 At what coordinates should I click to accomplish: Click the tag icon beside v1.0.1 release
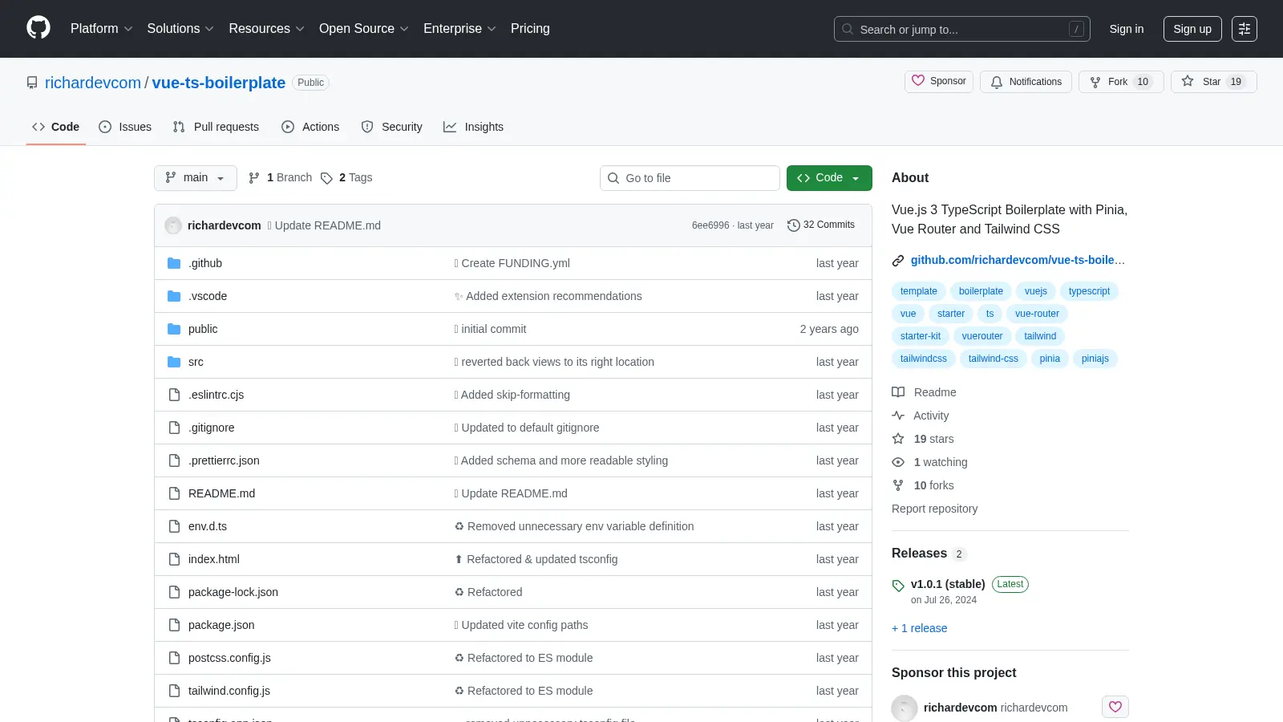[898, 586]
